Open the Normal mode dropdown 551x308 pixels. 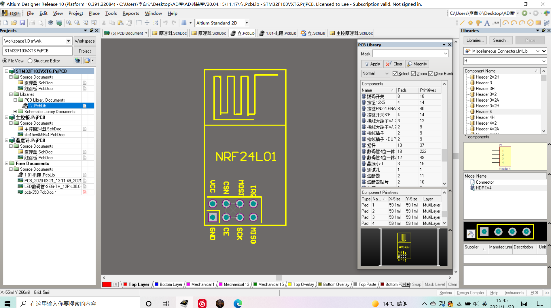[x=387, y=73]
